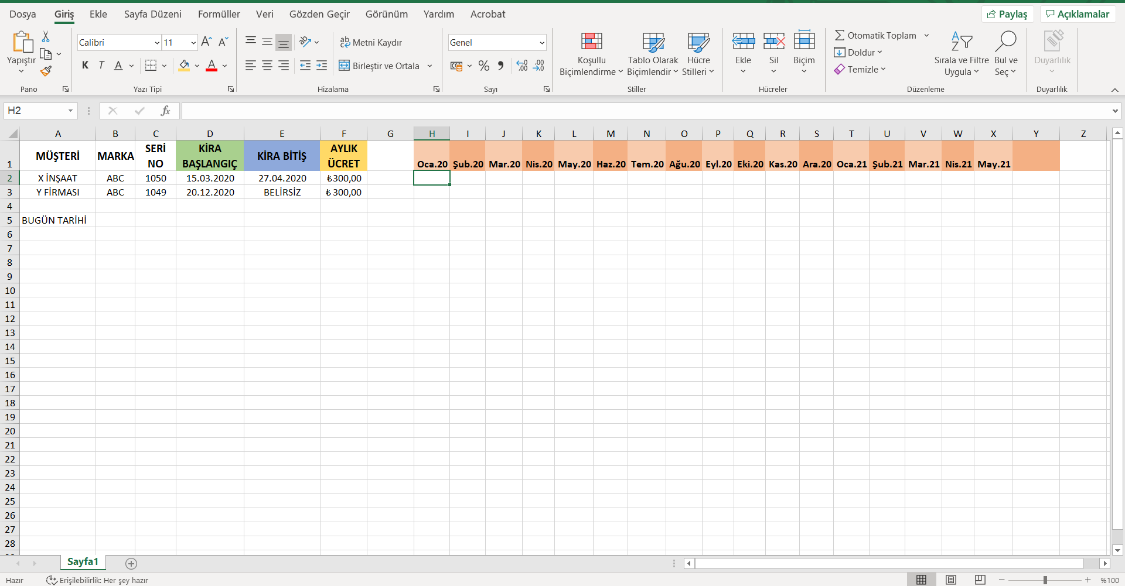Open Tablo Olarak Biçimlendir table formatting

click(x=653, y=54)
